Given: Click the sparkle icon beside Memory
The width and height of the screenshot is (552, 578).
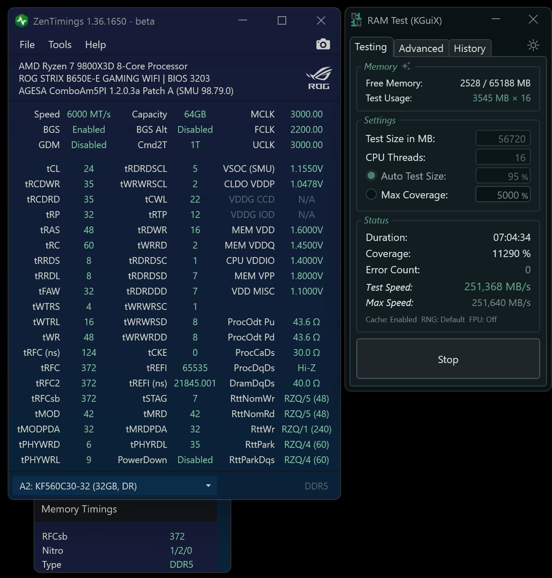Looking at the screenshot, I should click(406, 66).
